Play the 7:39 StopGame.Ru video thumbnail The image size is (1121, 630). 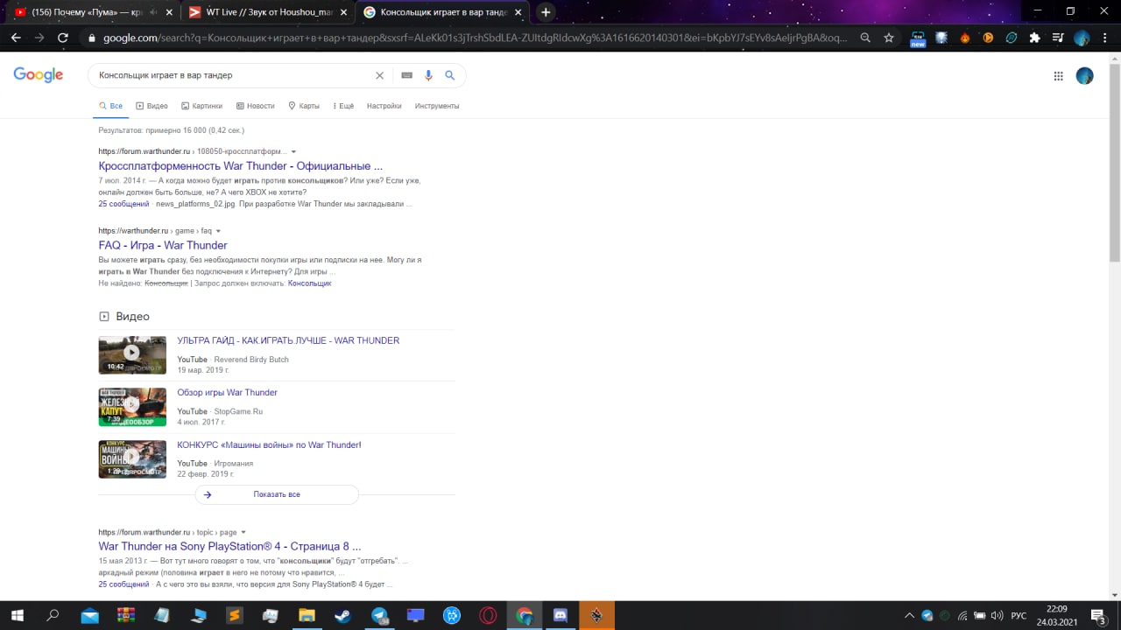(x=132, y=407)
